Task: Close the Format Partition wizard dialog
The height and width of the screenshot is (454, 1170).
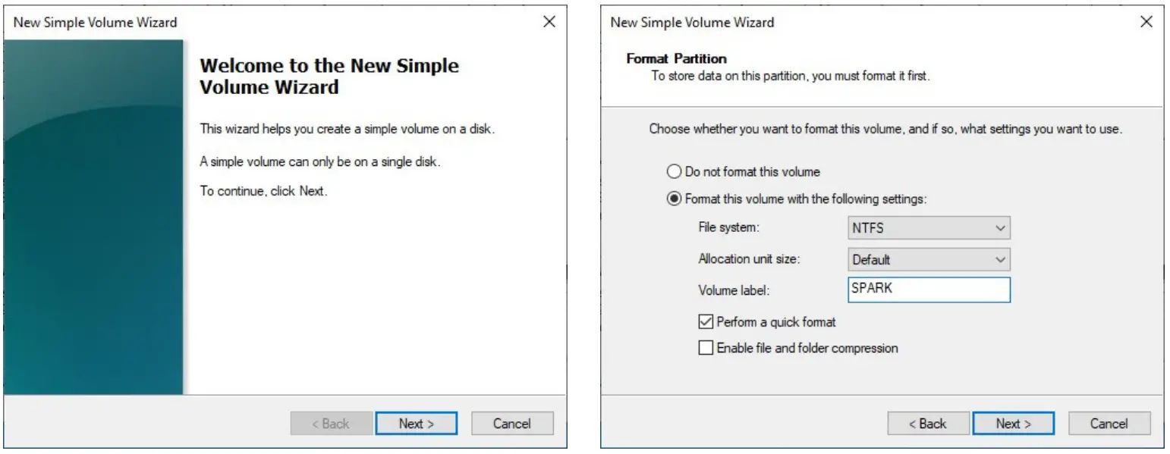Action: tap(1146, 23)
